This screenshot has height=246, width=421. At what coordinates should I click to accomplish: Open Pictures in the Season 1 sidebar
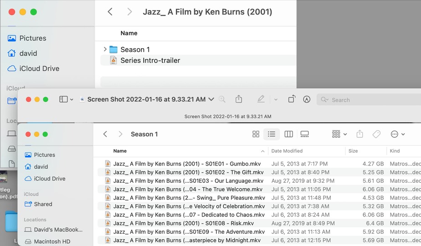[x=40, y=155]
